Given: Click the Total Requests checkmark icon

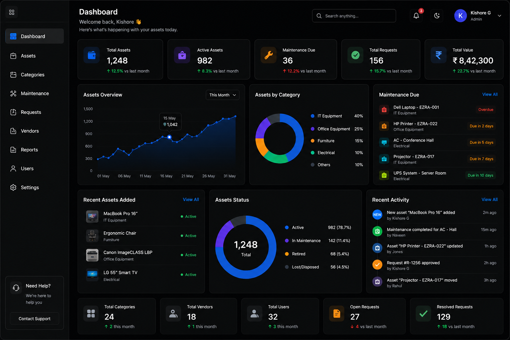Looking at the screenshot, I should (355, 55).
